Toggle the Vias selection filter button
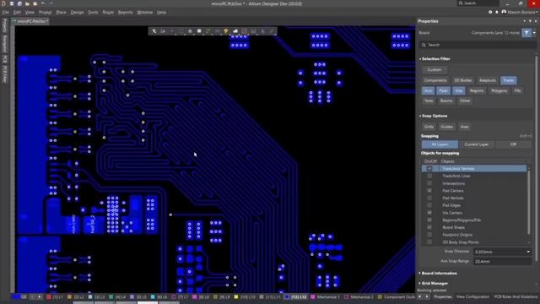 pos(458,90)
